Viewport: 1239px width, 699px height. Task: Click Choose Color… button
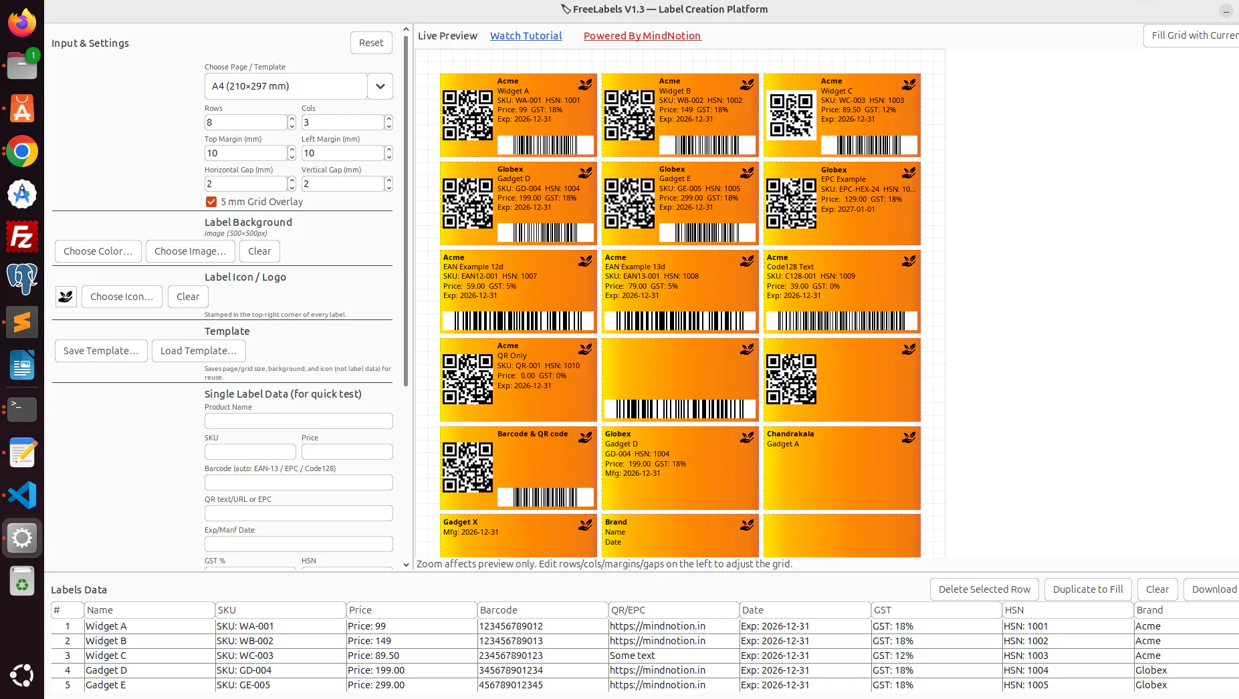coord(98,251)
